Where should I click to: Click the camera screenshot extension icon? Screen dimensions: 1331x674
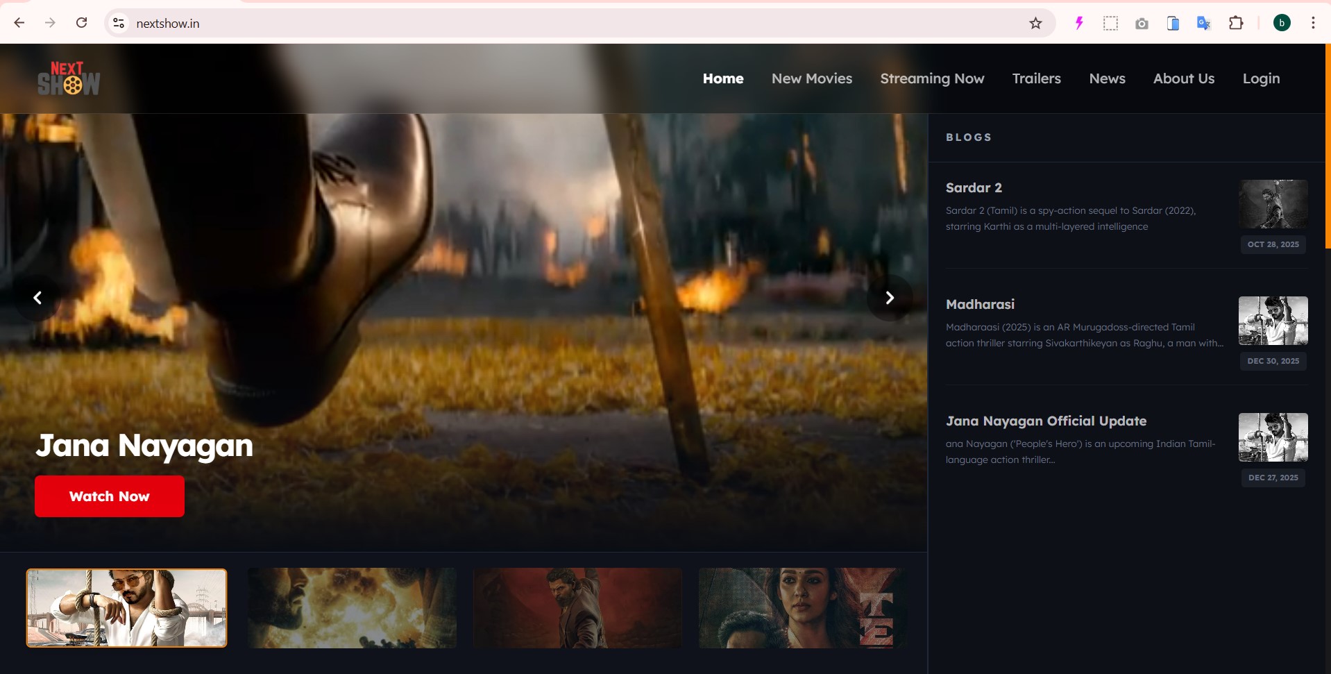tap(1142, 24)
